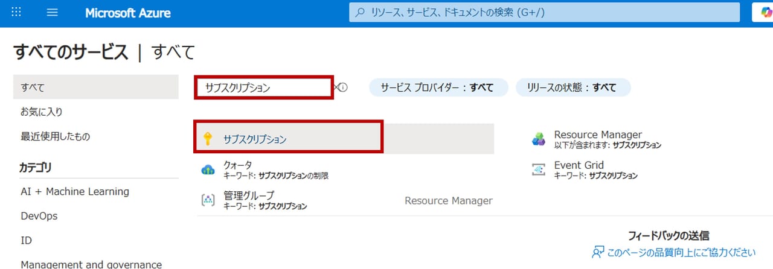Viewport: 773px width, 269px height.
Task: Clear the サブスクリプション filter text
Action: 336,87
